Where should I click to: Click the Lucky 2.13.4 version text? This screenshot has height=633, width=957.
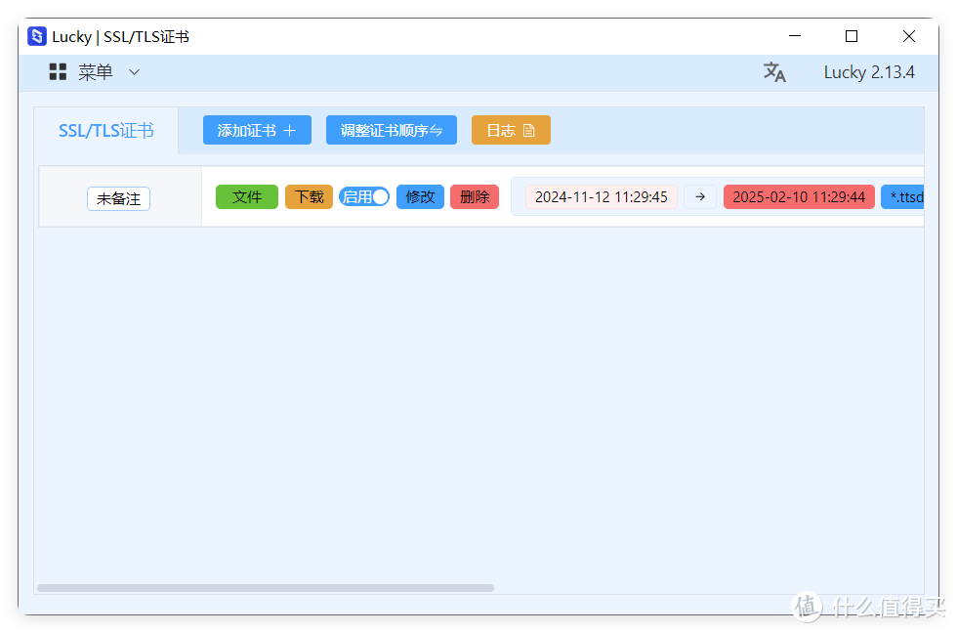tap(869, 72)
